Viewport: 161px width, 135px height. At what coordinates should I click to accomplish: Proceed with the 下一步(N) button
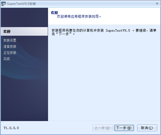pyautogui.click(x=124, y=128)
